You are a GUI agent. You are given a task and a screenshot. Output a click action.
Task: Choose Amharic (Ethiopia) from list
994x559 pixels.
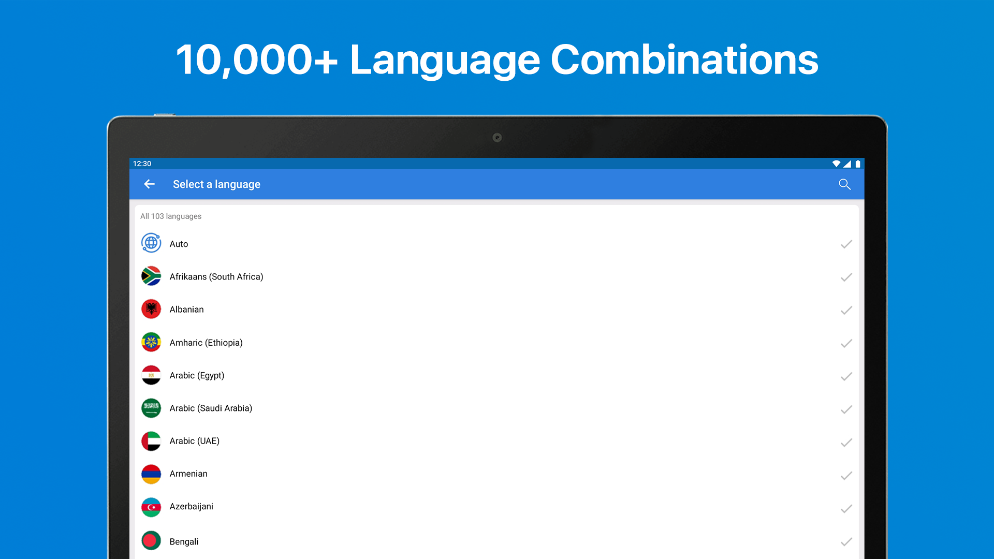(x=206, y=343)
